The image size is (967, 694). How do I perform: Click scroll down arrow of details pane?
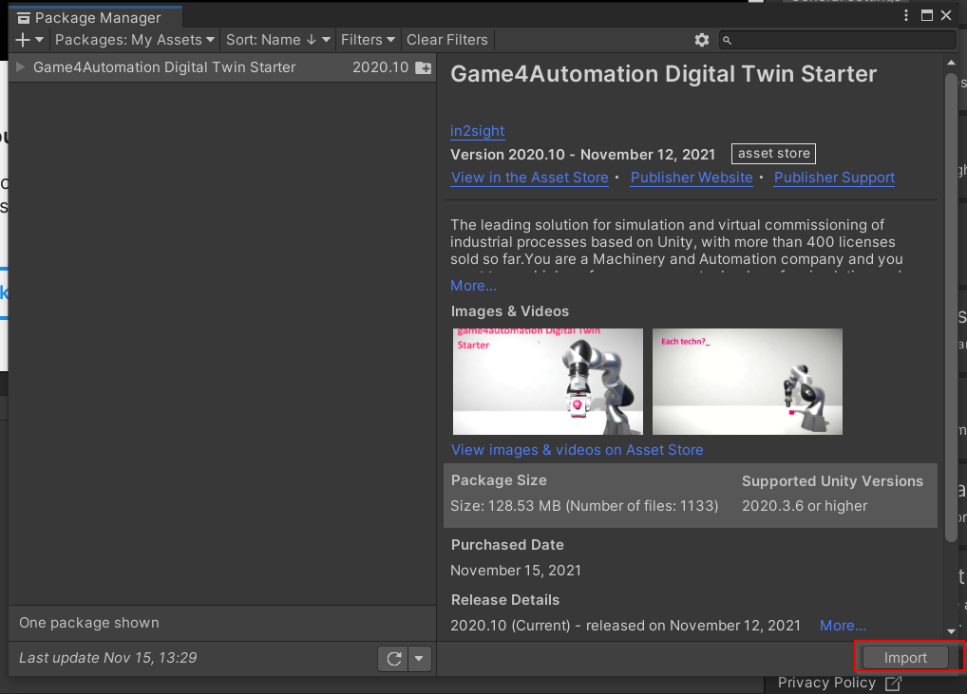(x=951, y=631)
